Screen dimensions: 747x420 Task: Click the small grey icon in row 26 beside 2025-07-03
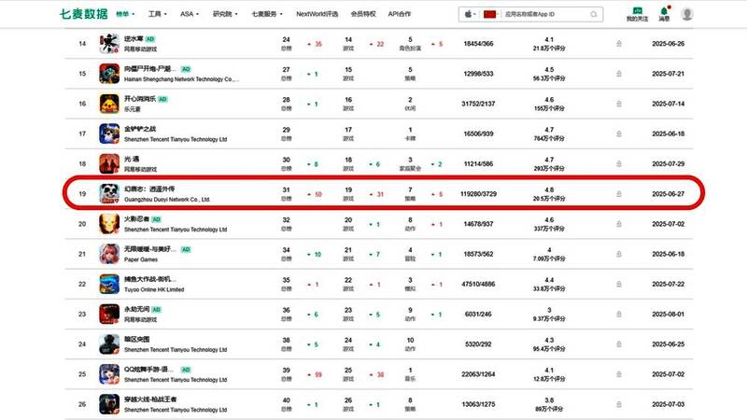[x=619, y=404]
